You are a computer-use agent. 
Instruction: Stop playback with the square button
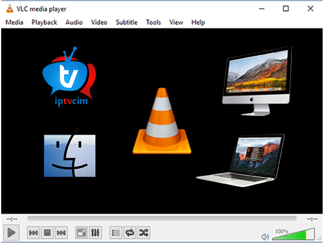47,233
